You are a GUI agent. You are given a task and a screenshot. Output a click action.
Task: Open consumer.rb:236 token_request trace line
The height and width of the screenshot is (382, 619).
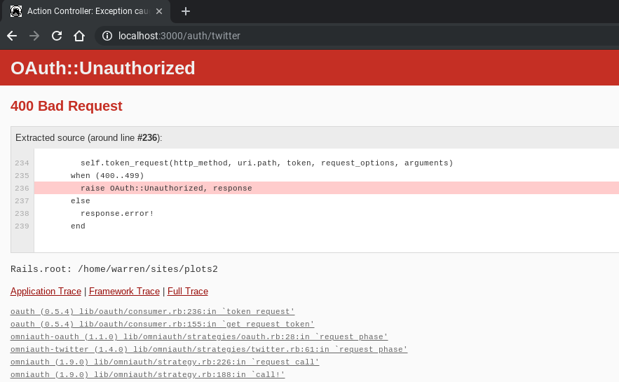[152, 311]
